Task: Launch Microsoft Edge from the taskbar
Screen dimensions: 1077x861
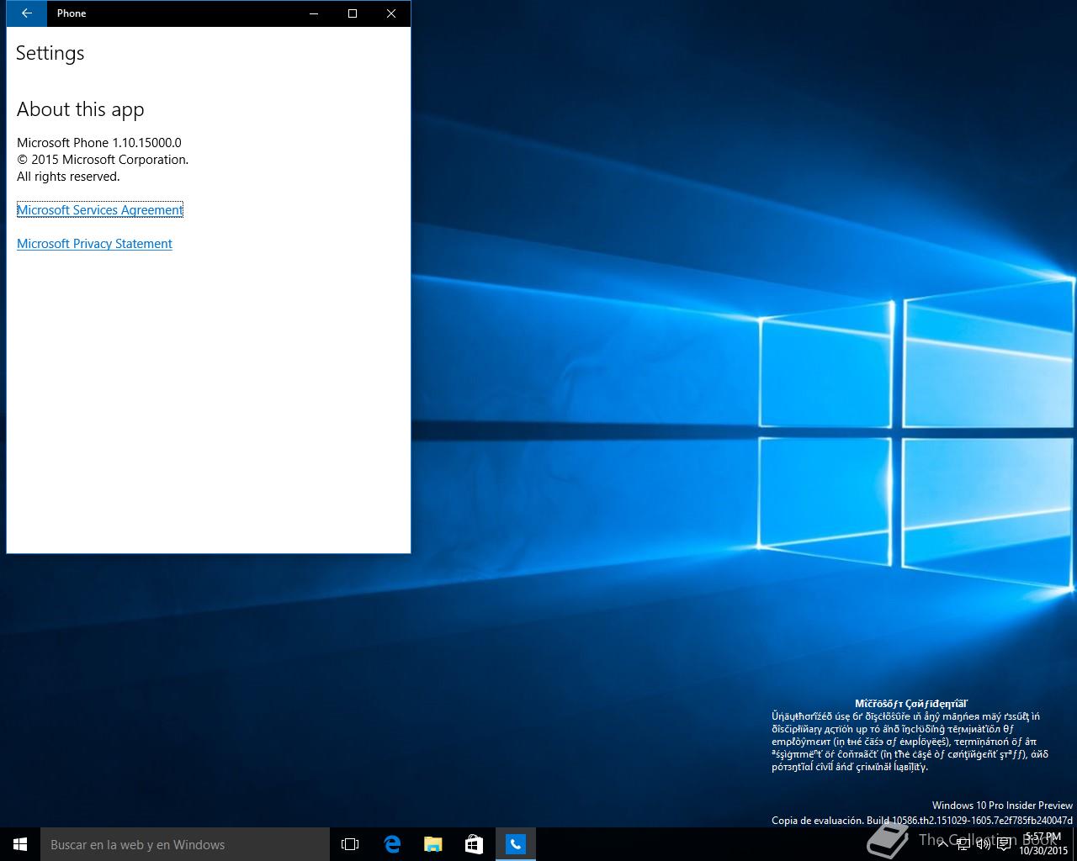Action: [x=392, y=844]
